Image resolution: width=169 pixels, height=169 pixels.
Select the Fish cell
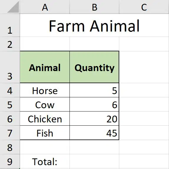(x=45, y=133)
